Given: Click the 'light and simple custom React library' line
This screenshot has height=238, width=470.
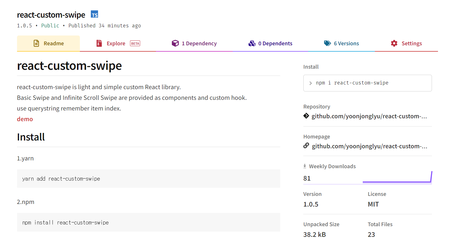Looking at the screenshot, I should click(99, 87).
